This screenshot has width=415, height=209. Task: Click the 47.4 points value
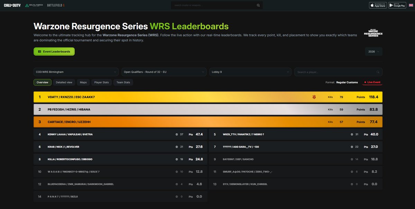(199, 134)
